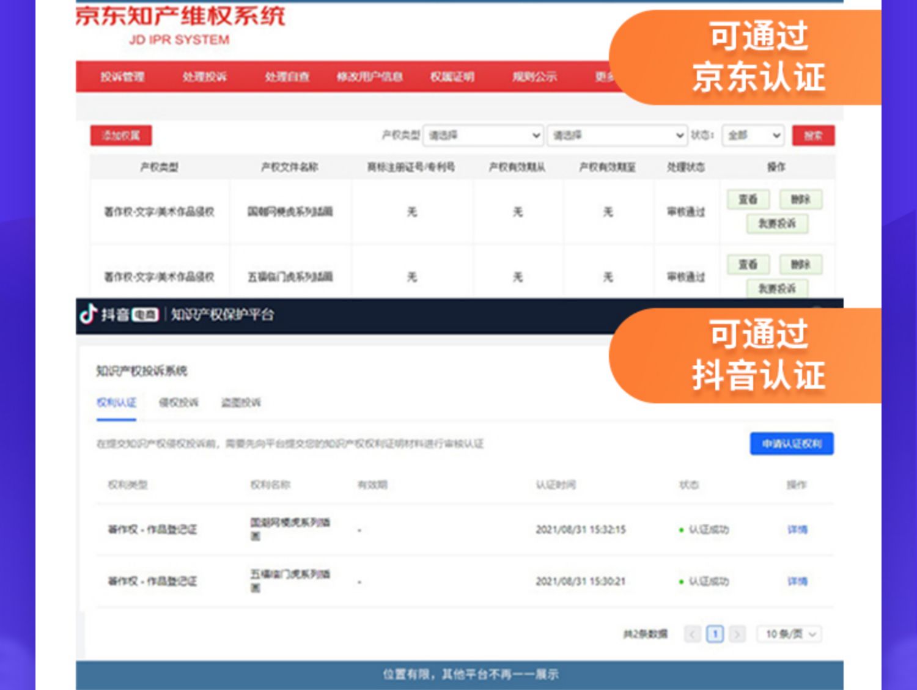Open the 规则公示 menu item
The image size is (917, 690).
click(x=534, y=77)
